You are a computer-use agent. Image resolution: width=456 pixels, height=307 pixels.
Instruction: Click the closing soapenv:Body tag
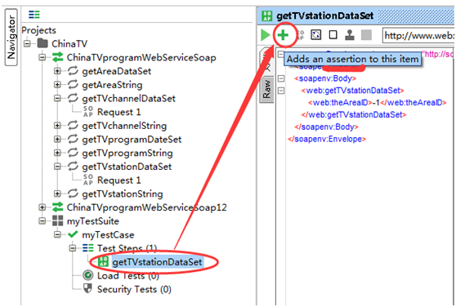(326, 127)
